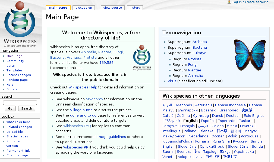Image resolution: width=274 pixels, height=162 pixels.
Task: Switch to Tagalog language version
Action: tap(210, 152)
